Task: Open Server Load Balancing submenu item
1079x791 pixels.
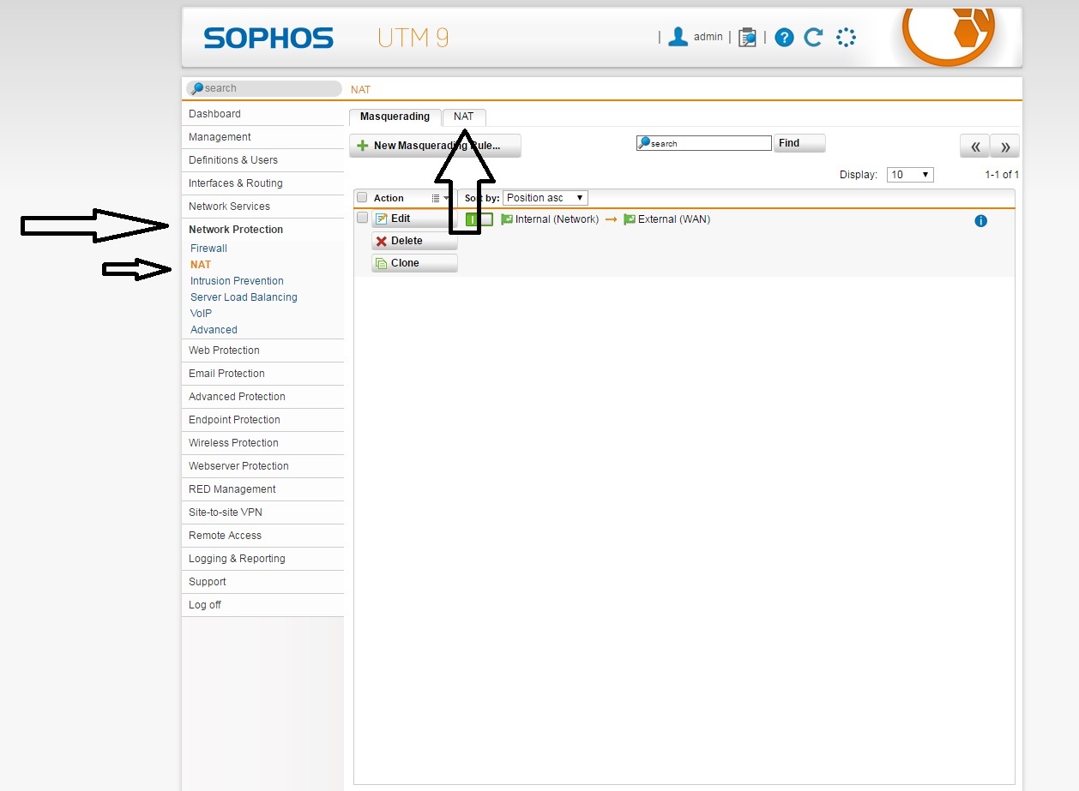Action: tap(244, 297)
